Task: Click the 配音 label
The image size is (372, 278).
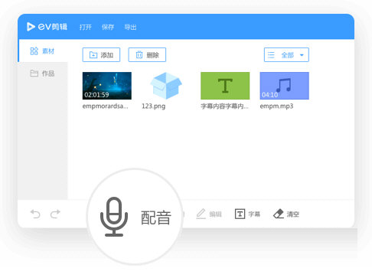Action: [156, 217]
